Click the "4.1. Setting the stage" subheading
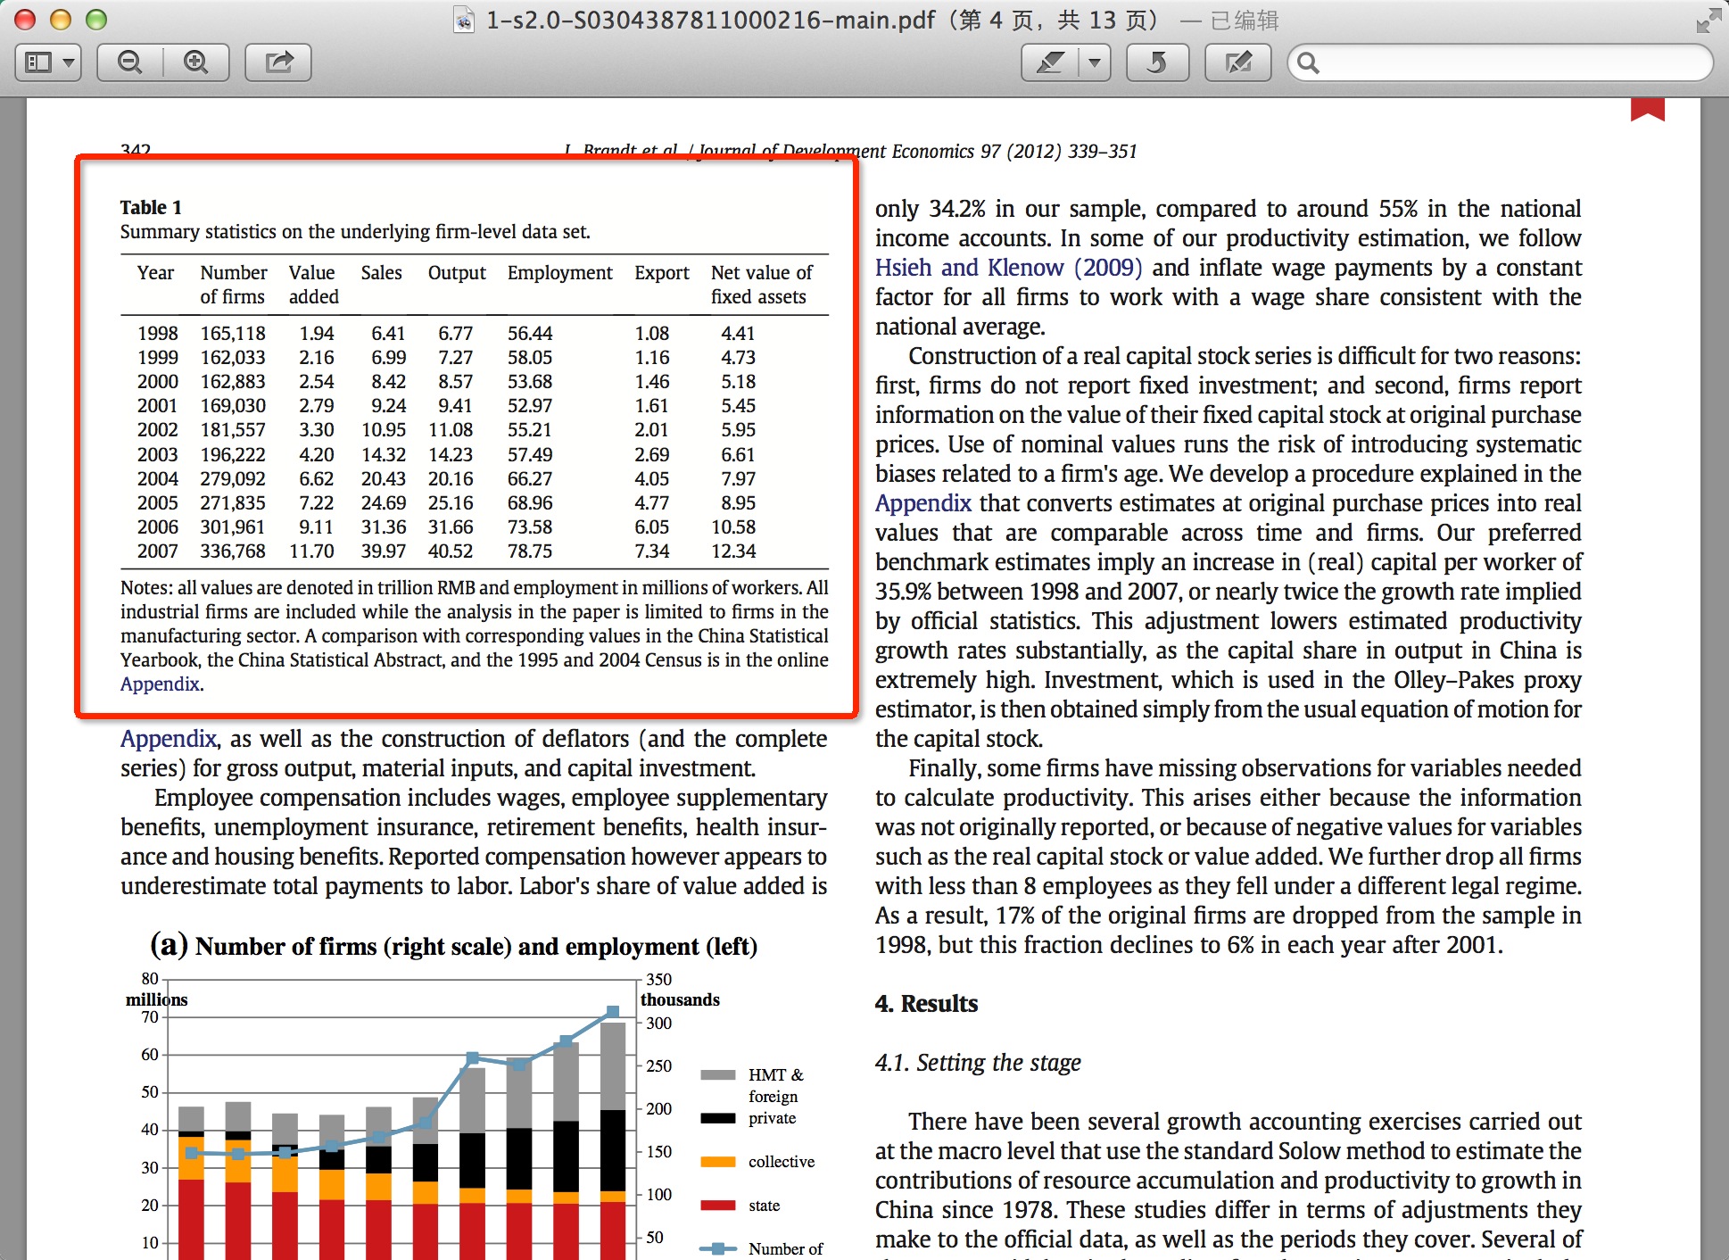Screen dimensions: 1729x1260 tap(978, 1063)
